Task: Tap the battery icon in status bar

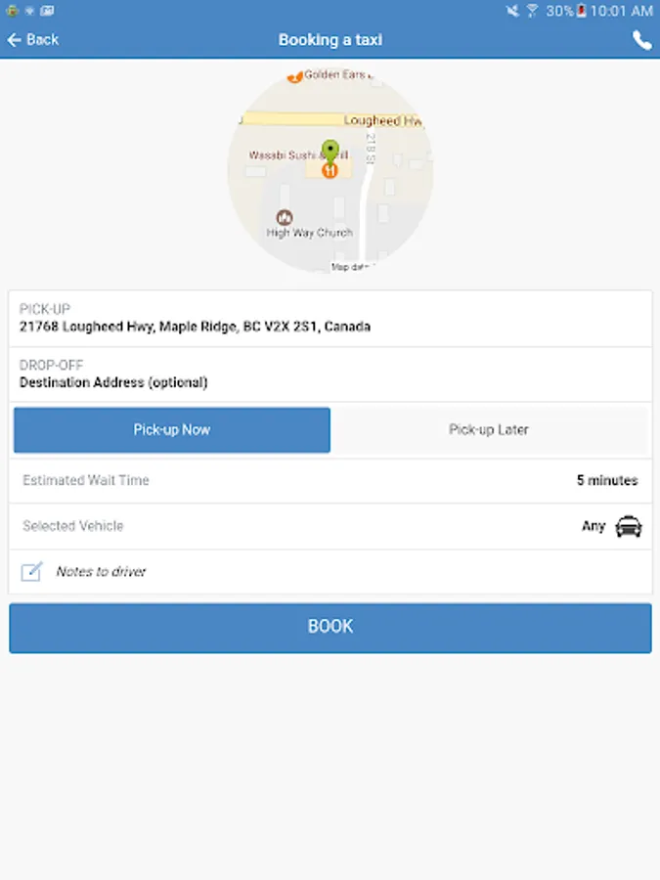Action: tap(582, 11)
